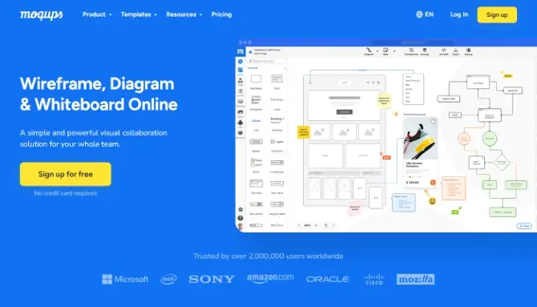
Task: Click the undo arrow at the canvas bottom
Action: pyautogui.click(x=325, y=225)
